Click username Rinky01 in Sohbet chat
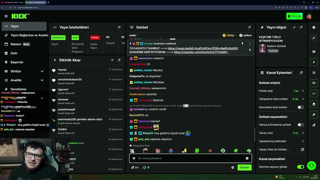The image size is (320, 180). [147, 133]
